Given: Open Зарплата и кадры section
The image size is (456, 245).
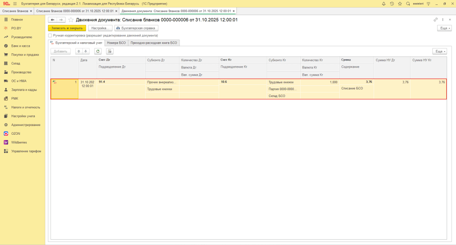Looking at the screenshot, I should coord(24,90).
